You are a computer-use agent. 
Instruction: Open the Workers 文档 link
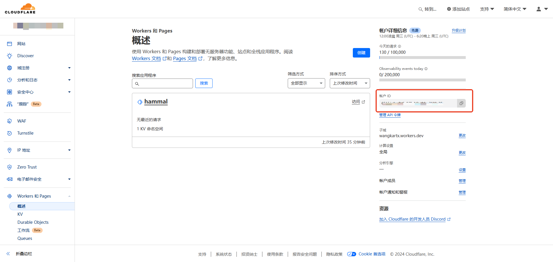pyautogui.click(x=146, y=58)
